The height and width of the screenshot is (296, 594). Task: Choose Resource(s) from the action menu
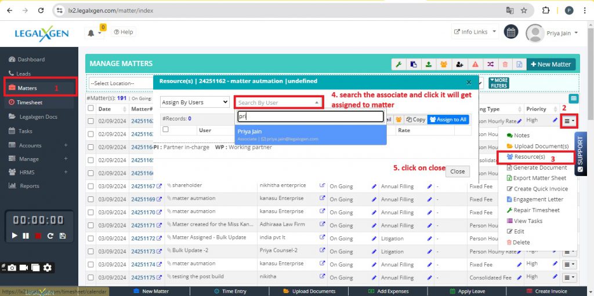529,157
